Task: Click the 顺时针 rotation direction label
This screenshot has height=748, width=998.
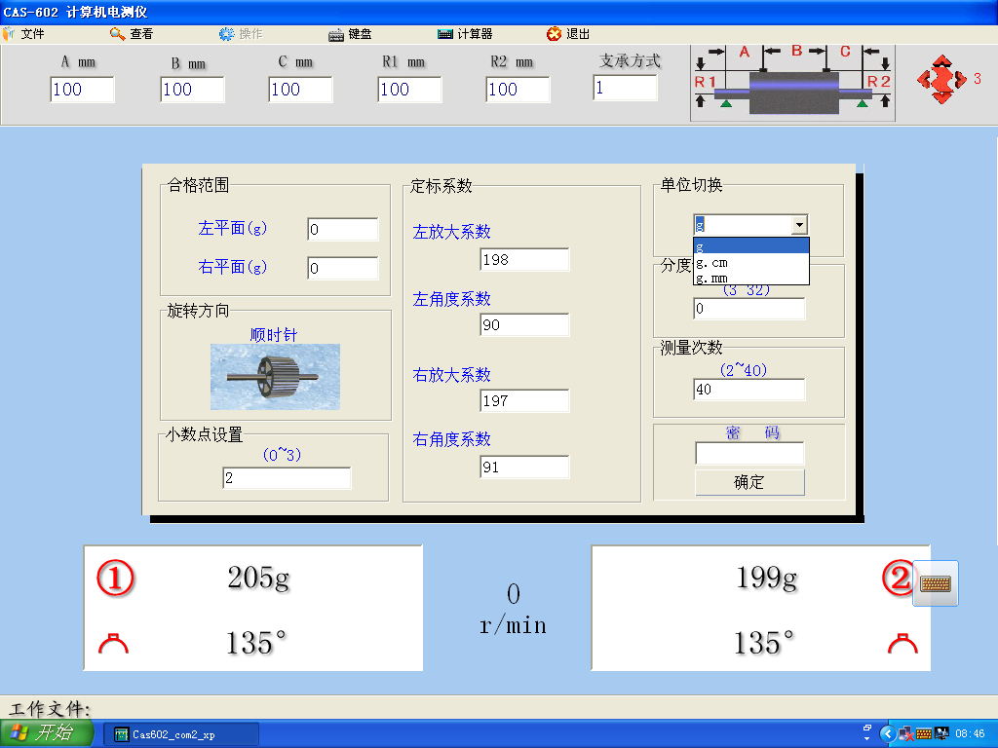Action: (x=274, y=335)
